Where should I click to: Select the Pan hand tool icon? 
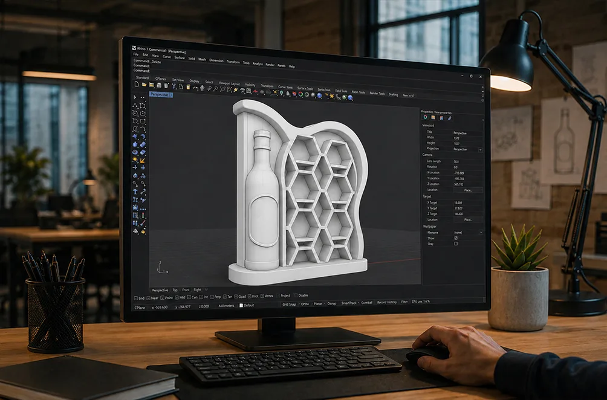pos(202,88)
